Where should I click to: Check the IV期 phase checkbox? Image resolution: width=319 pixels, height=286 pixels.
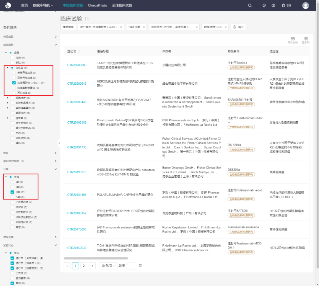click(12, 197)
